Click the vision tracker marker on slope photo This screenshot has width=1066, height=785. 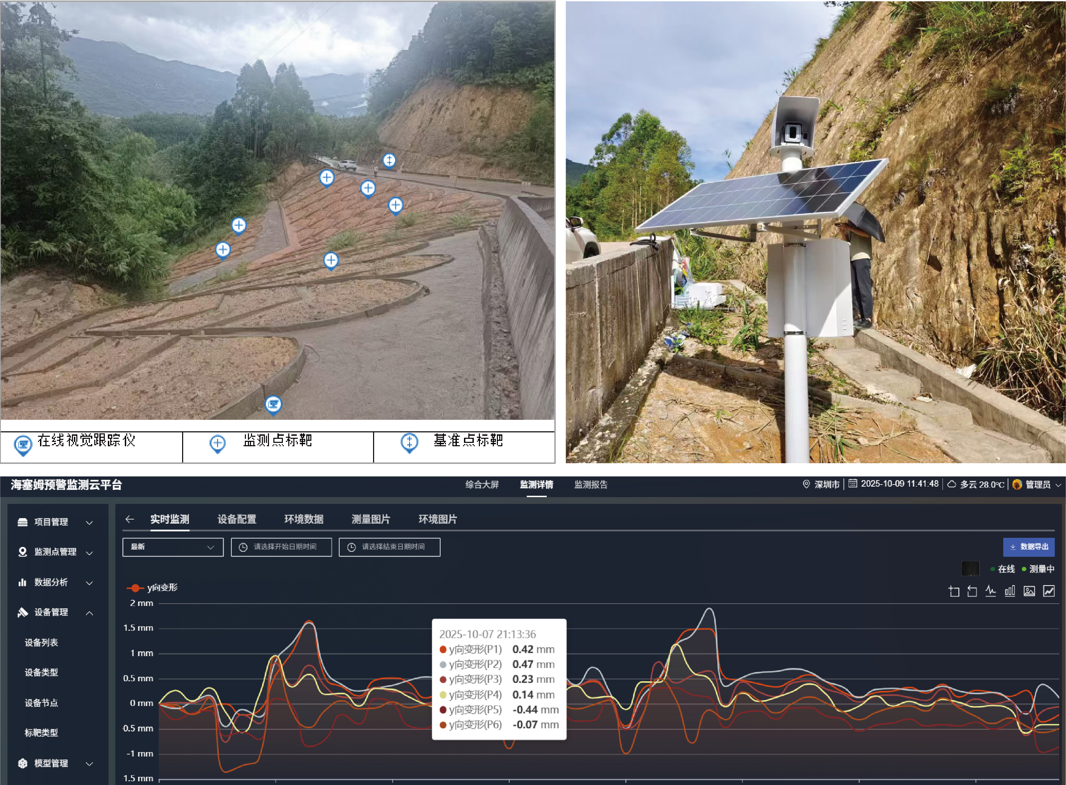(x=273, y=405)
